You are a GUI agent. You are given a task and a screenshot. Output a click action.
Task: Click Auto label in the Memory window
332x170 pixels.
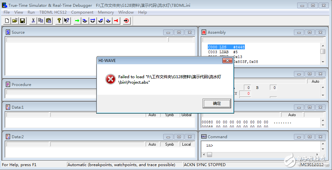tap(292, 115)
